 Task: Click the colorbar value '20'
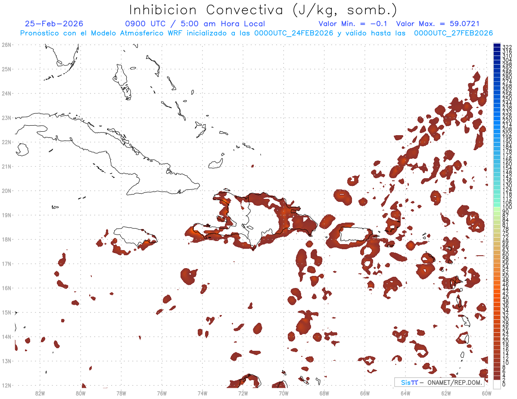coord(506,341)
